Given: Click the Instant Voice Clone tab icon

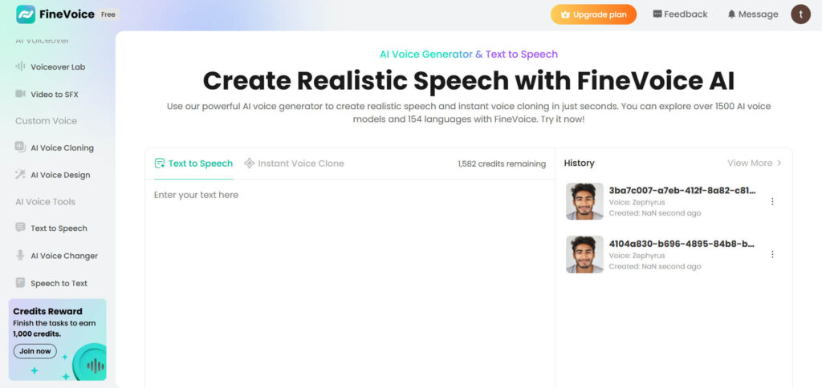Looking at the screenshot, I should (250, 164).
